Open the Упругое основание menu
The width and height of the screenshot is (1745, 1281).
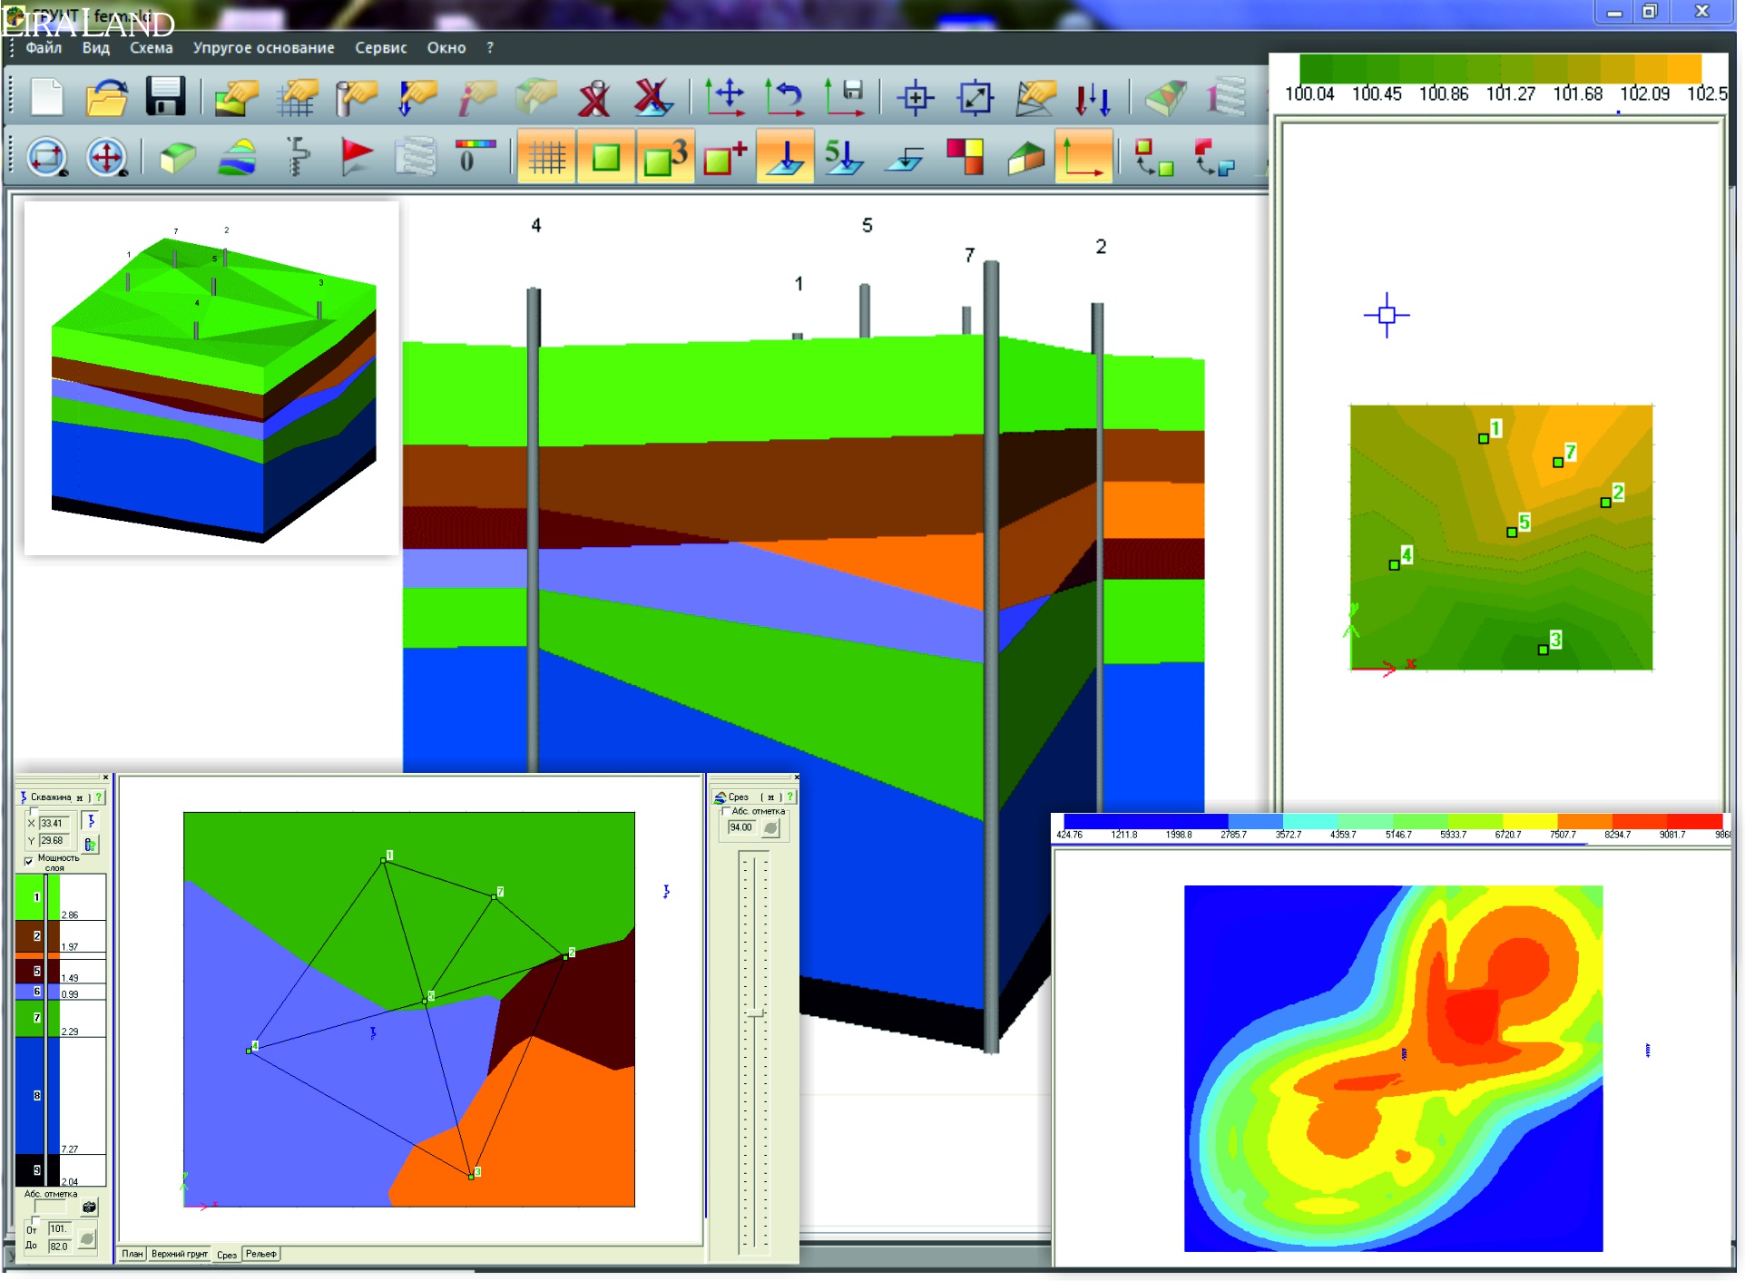[263, 48]
